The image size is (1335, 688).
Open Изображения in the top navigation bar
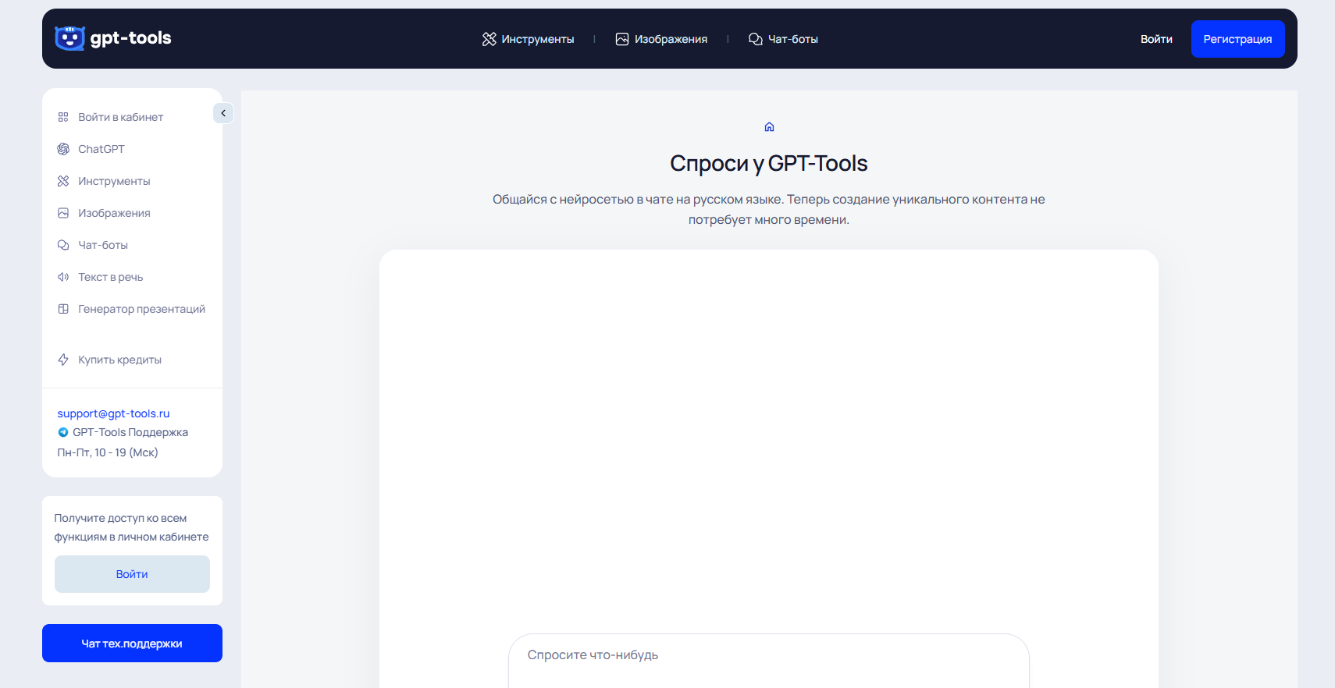661,39
